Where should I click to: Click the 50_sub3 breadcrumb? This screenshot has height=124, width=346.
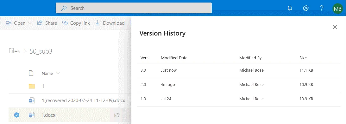[41, 51]
